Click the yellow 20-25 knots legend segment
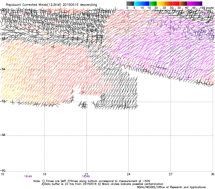The image size is (215, 189). tap(160, 3)
